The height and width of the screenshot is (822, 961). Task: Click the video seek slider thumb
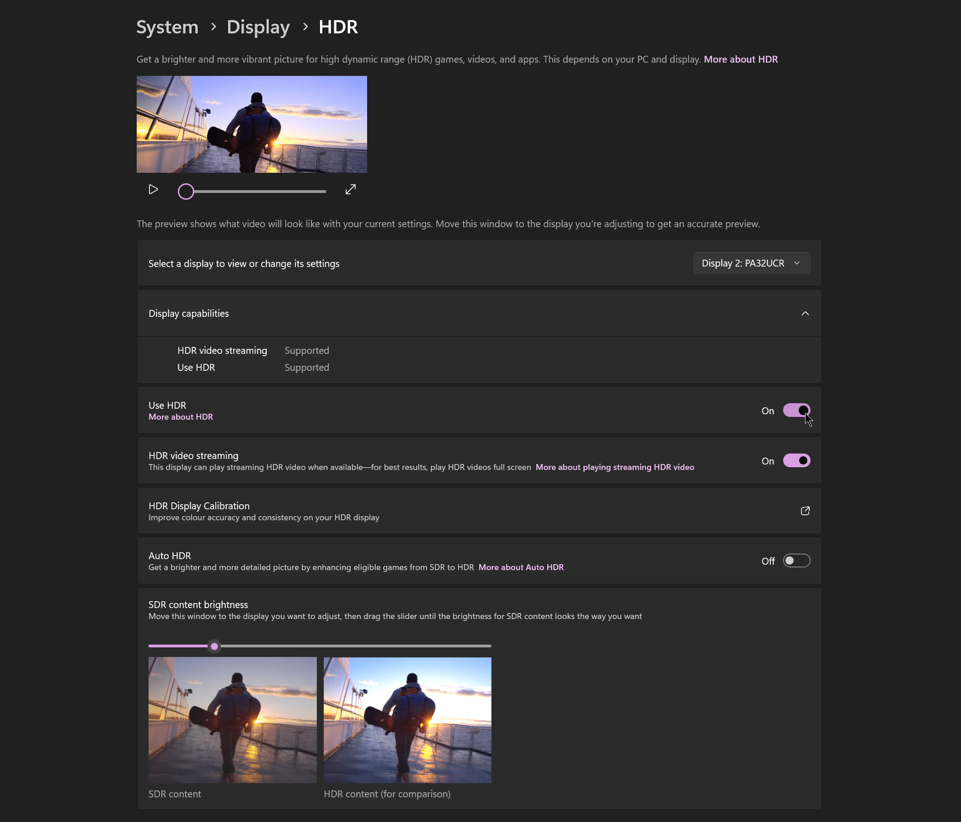pyautogui.click(x=186, y=191)
